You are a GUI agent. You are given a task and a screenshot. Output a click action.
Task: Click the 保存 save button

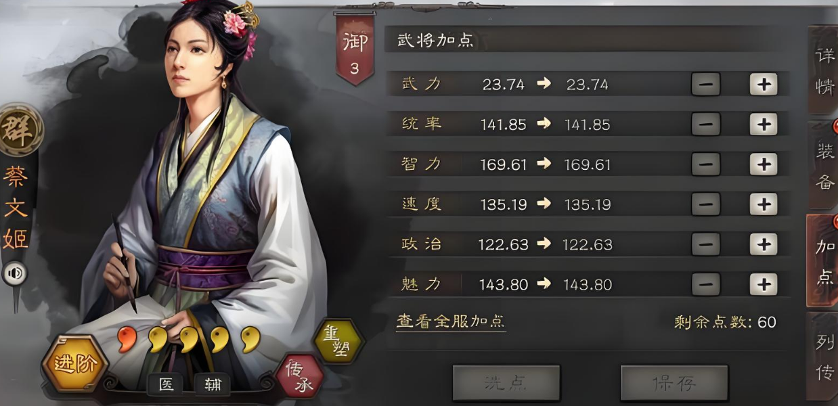coord(674,383)
